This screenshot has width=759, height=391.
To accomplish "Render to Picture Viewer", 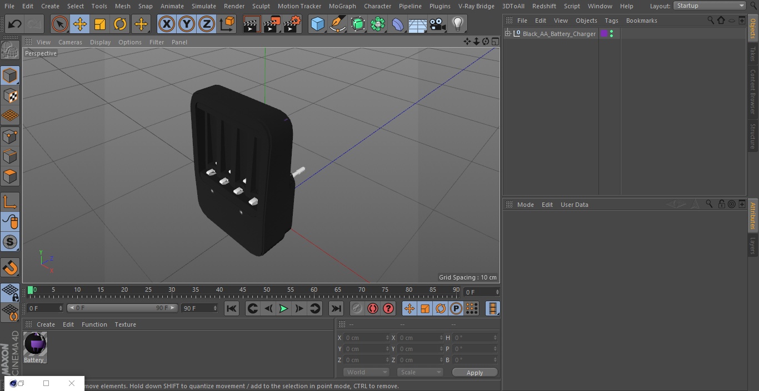I will (x=272, y=24).
